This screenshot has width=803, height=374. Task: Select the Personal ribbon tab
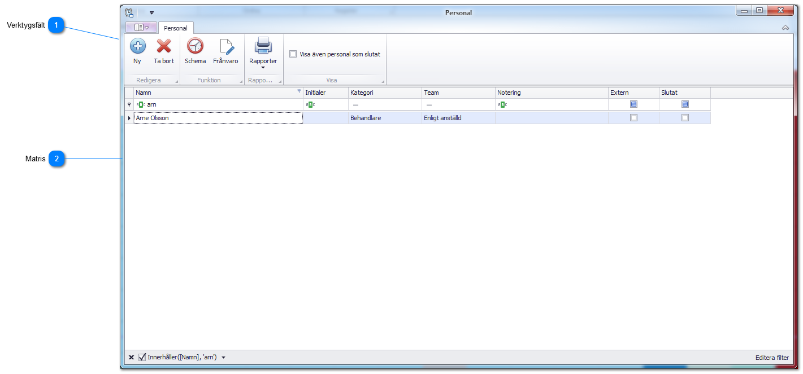(176, 28)
